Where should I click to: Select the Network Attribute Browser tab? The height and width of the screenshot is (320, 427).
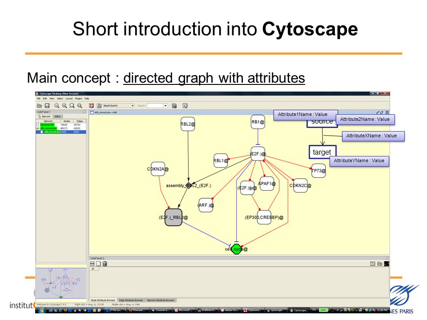pyautogui.click(x=161, y=300)
